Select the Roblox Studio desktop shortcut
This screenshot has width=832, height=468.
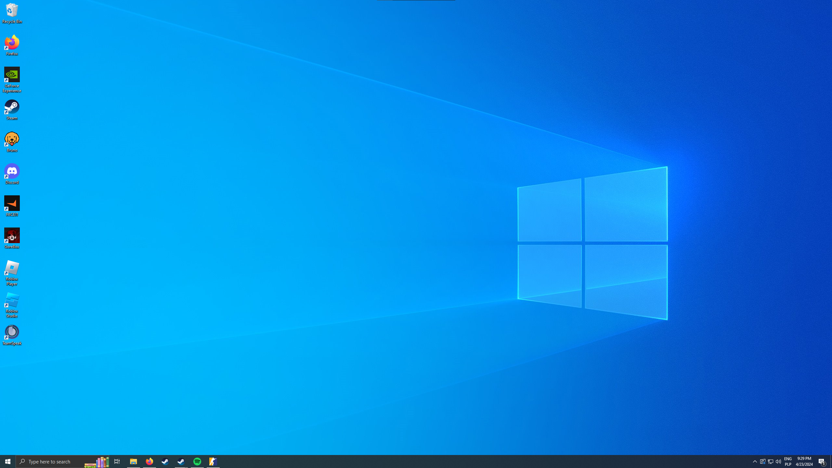[x=12, y=305]
